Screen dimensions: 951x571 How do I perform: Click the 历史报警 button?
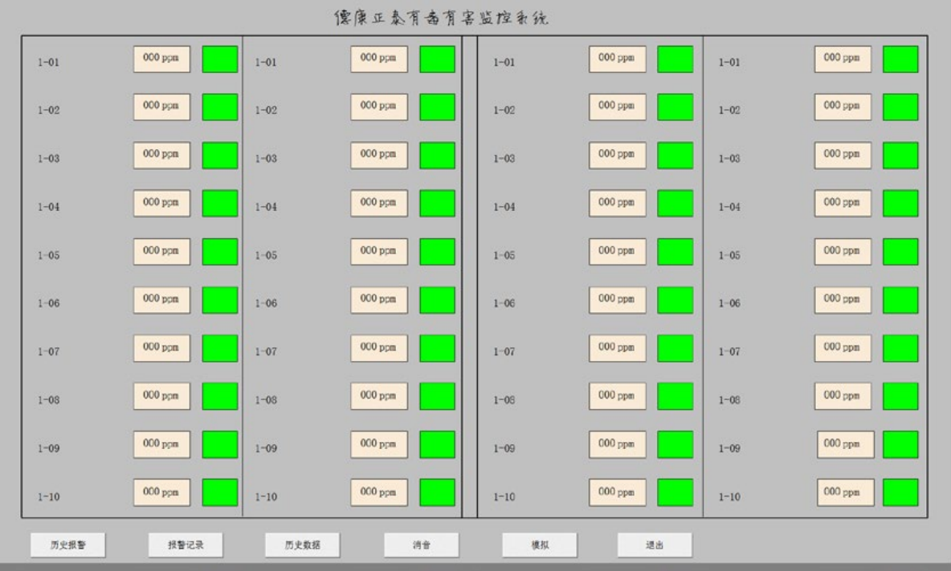68,545
